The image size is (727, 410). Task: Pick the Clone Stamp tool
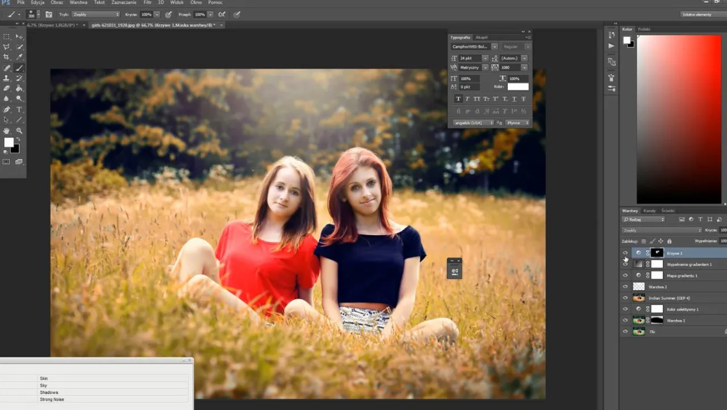click(x=7, y=78)
